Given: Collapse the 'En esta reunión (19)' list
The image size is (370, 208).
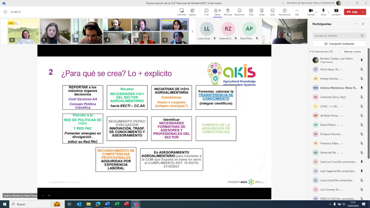Looking at the screenshot, I should (x=311, y=51).
